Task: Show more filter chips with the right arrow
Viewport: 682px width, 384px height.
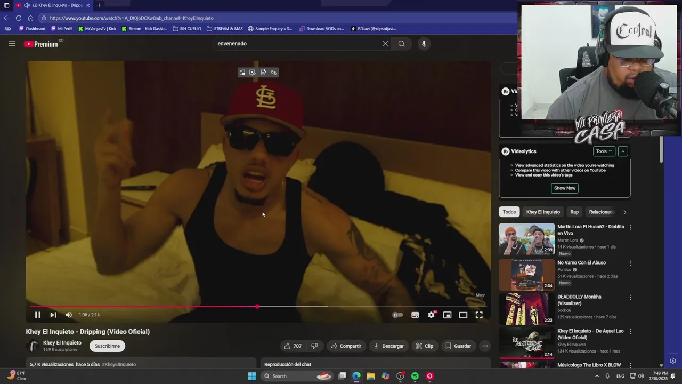Action: (x=624, y=212)
